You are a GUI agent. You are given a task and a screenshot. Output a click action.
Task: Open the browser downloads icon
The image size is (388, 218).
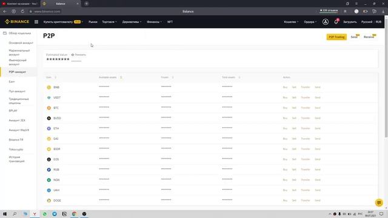pyautogui.click(x=383, y=12)
